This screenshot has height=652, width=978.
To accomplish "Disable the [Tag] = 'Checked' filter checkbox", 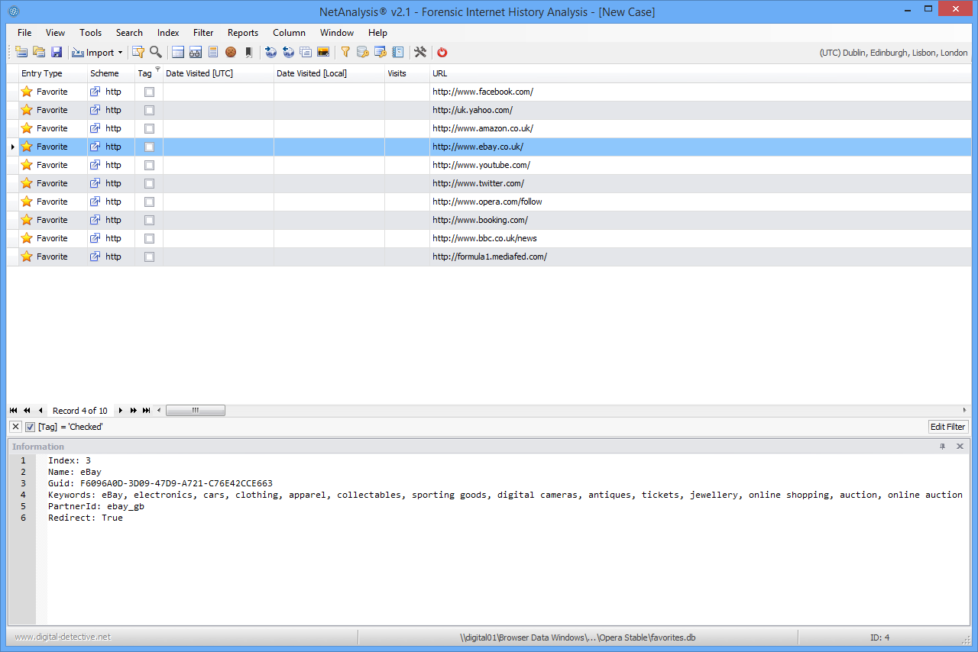I will coord(31,427).
